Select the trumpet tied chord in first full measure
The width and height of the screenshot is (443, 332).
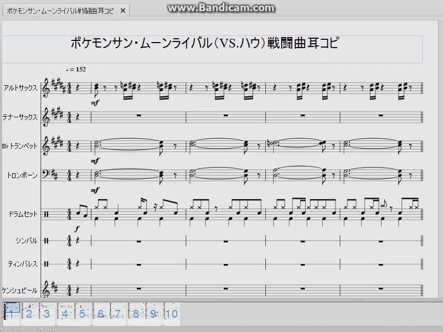pyautogui.click(x=96, y=144)
